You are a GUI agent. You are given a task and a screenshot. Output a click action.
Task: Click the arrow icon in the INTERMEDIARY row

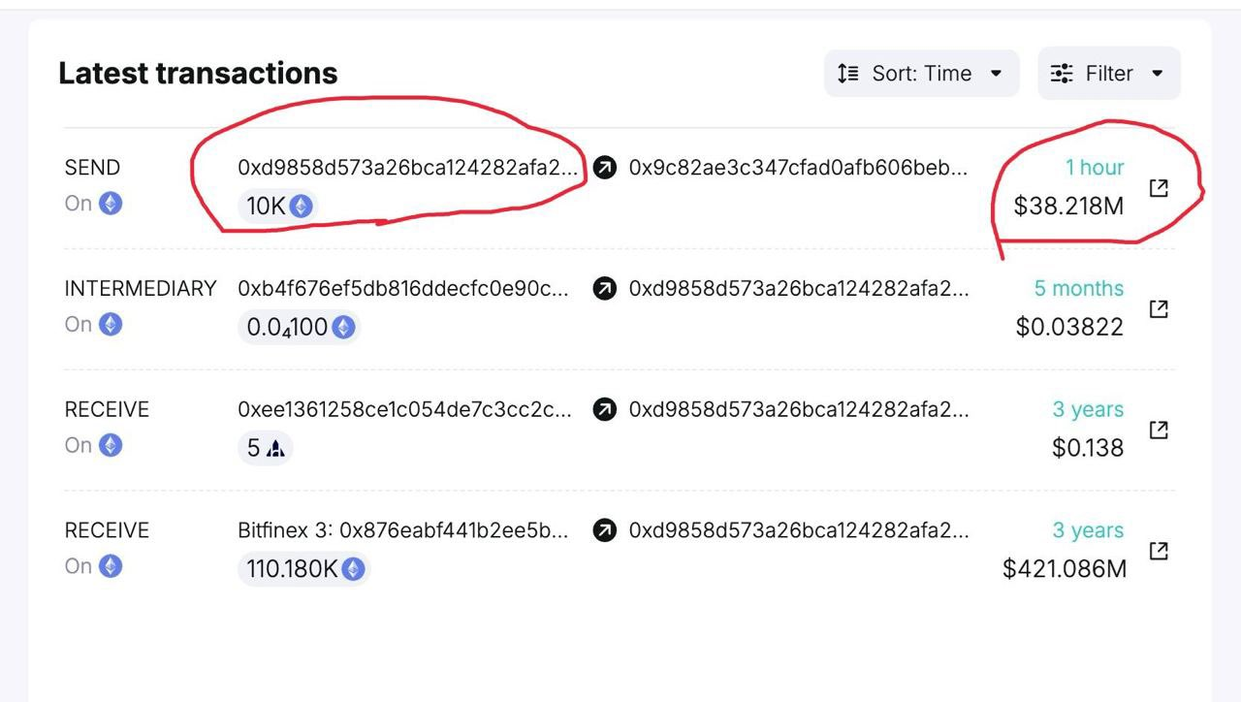point(605,288)
